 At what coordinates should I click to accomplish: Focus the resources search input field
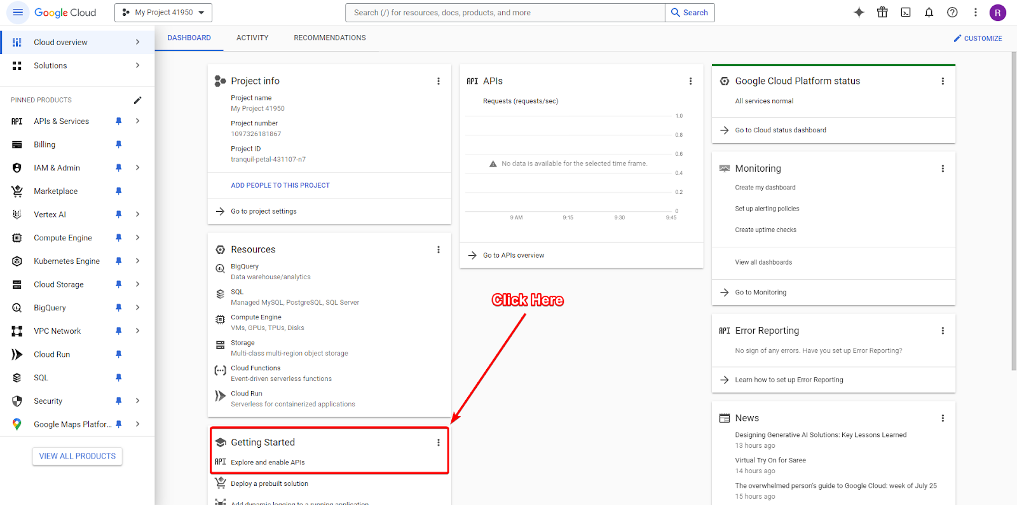click(x=505, y=13)
